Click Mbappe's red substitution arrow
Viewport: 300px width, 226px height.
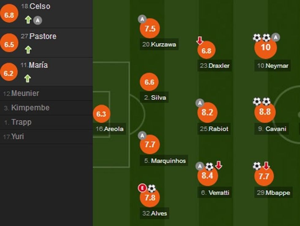(266, 166)
